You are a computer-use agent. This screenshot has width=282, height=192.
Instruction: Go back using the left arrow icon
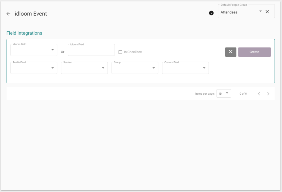(x=8, y=14)
